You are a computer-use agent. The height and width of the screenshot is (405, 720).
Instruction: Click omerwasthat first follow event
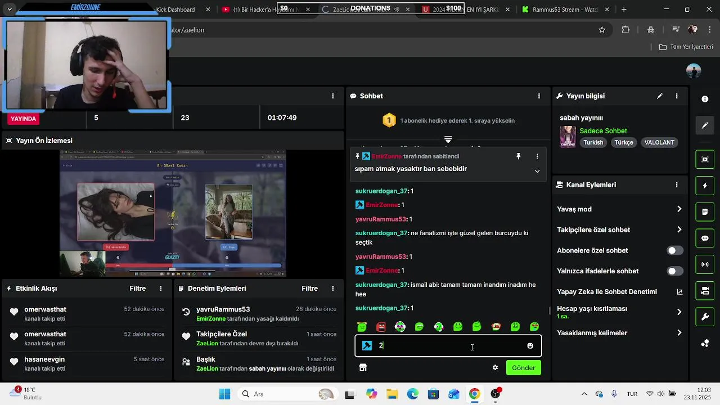point(87,314)
